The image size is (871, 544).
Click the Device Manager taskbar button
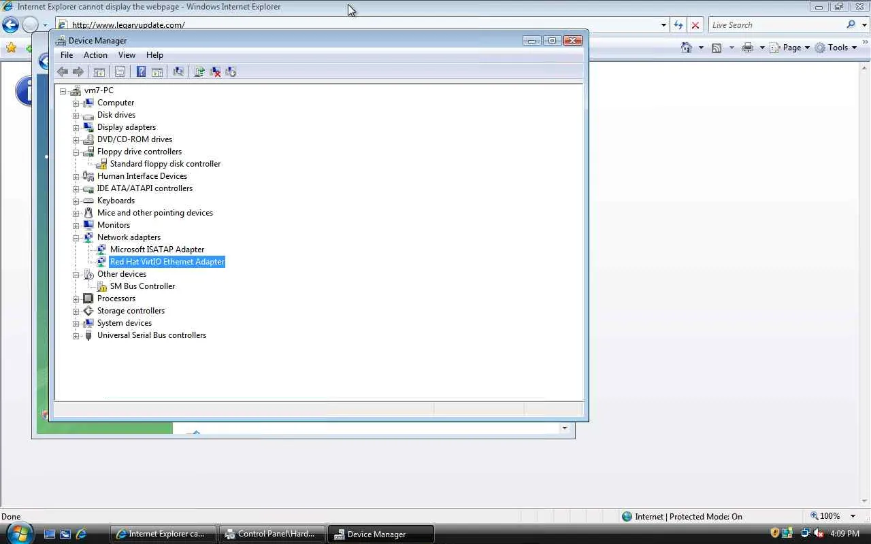[381, 534]
